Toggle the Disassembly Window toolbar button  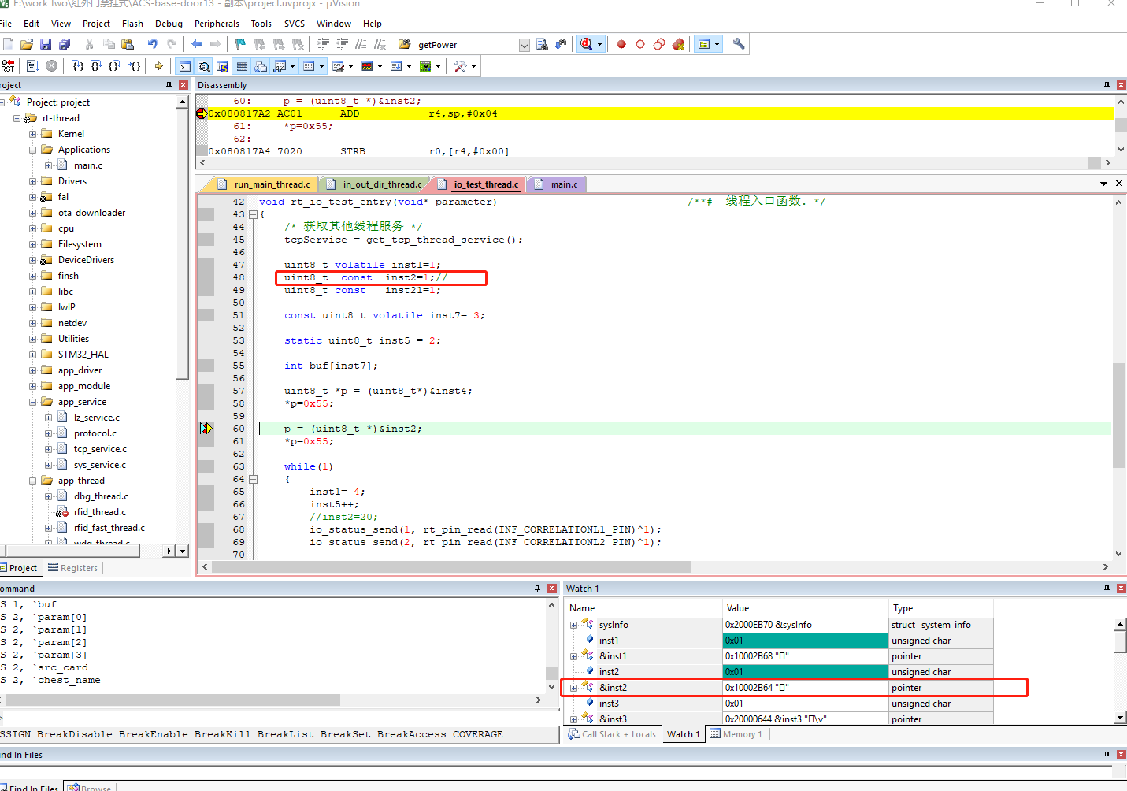click(x=204, y=66)
